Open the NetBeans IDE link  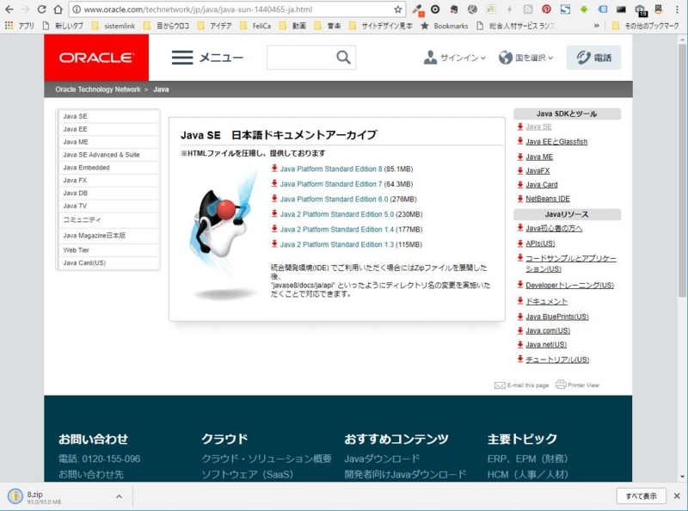[548, 199]
